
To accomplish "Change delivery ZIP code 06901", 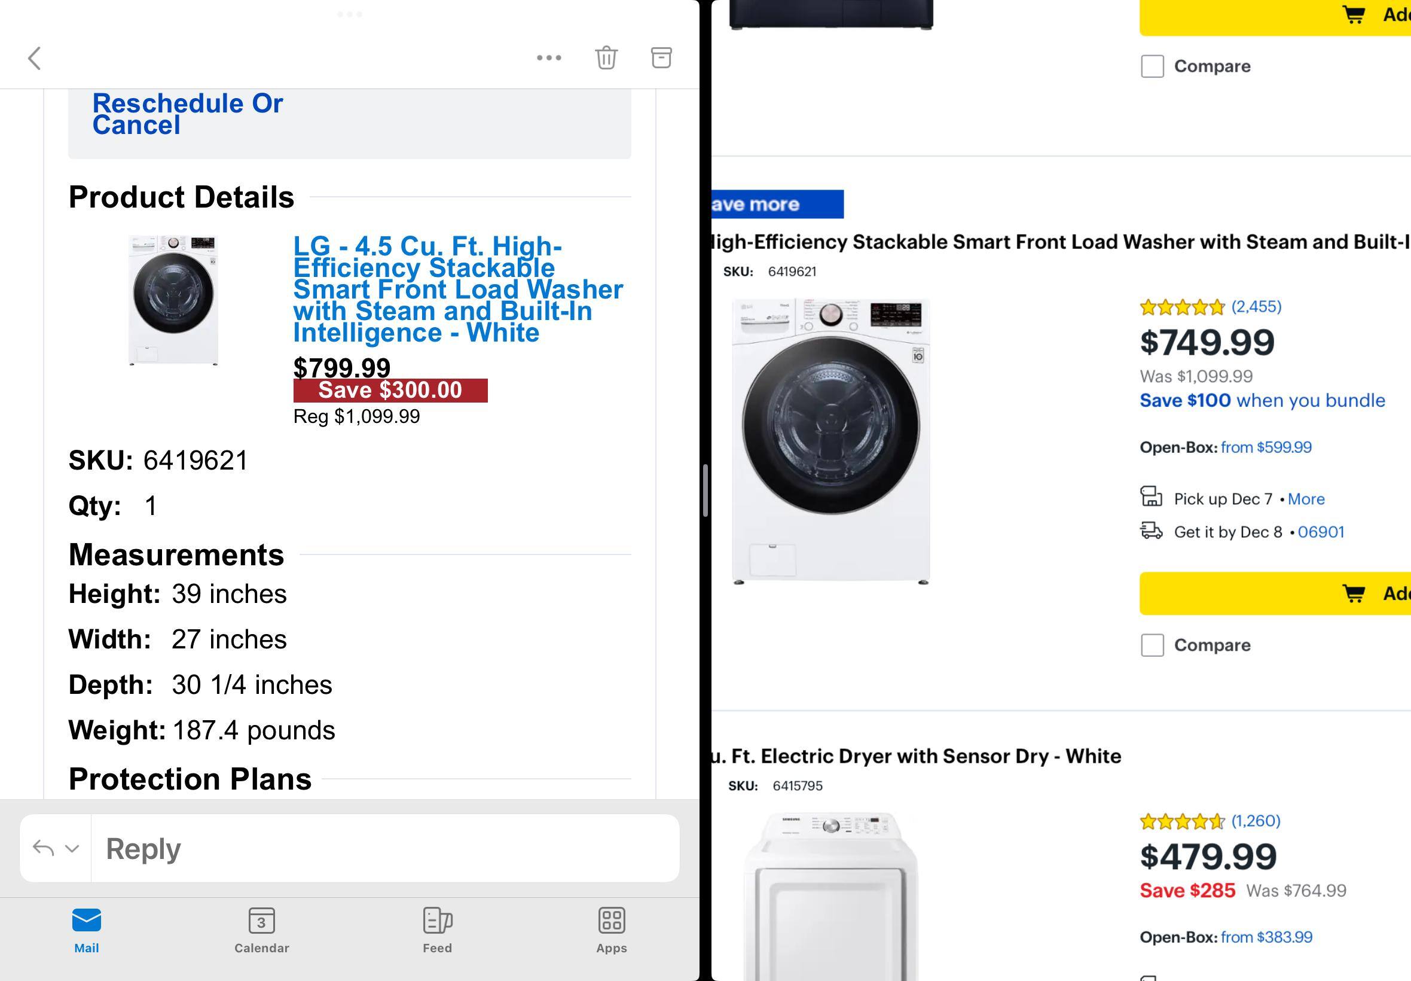I will 1321,532.
